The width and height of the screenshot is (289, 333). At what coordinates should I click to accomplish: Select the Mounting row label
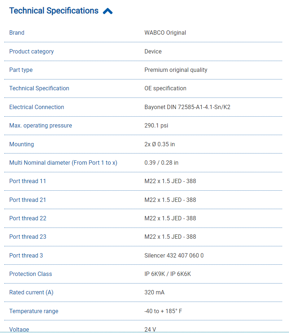[x=22, y=144]
